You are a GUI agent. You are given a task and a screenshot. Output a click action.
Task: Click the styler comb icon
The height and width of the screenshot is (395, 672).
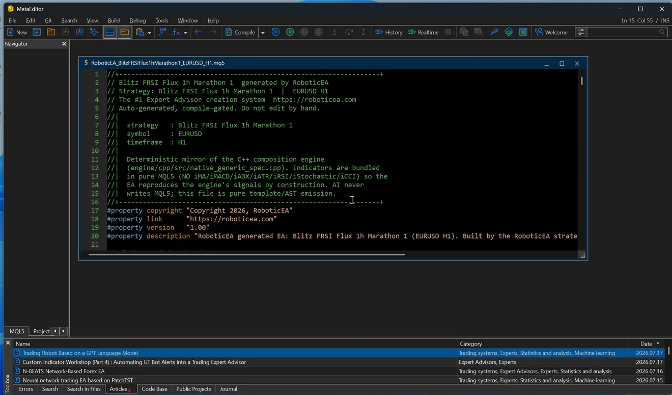[x=494, y=32]
